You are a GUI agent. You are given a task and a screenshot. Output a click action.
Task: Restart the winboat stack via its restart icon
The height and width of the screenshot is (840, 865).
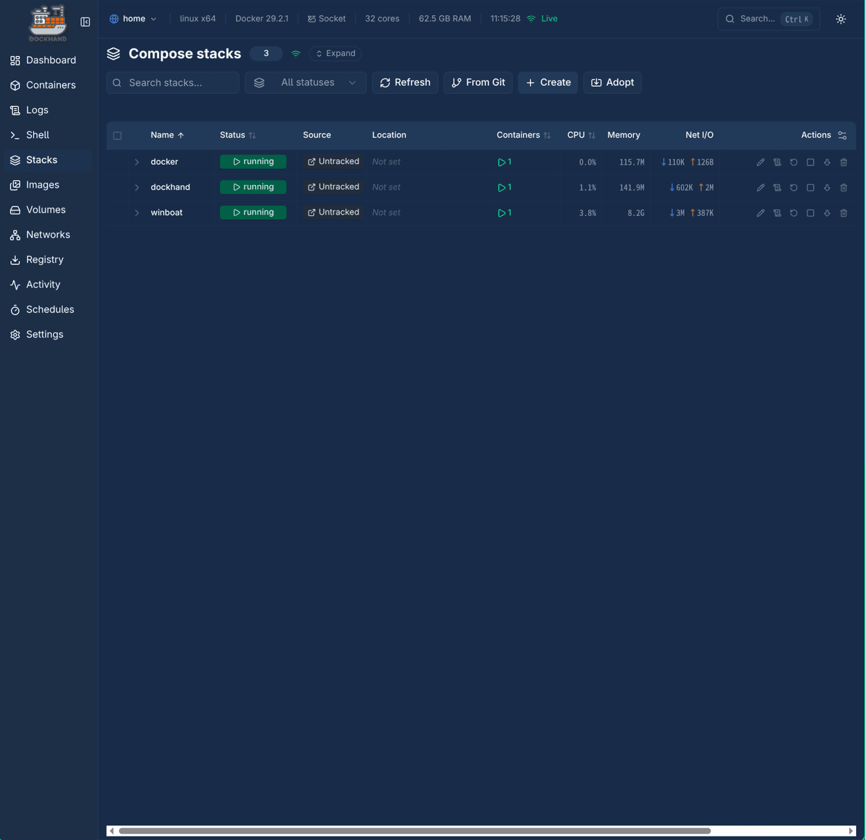[x=794, y=213]
